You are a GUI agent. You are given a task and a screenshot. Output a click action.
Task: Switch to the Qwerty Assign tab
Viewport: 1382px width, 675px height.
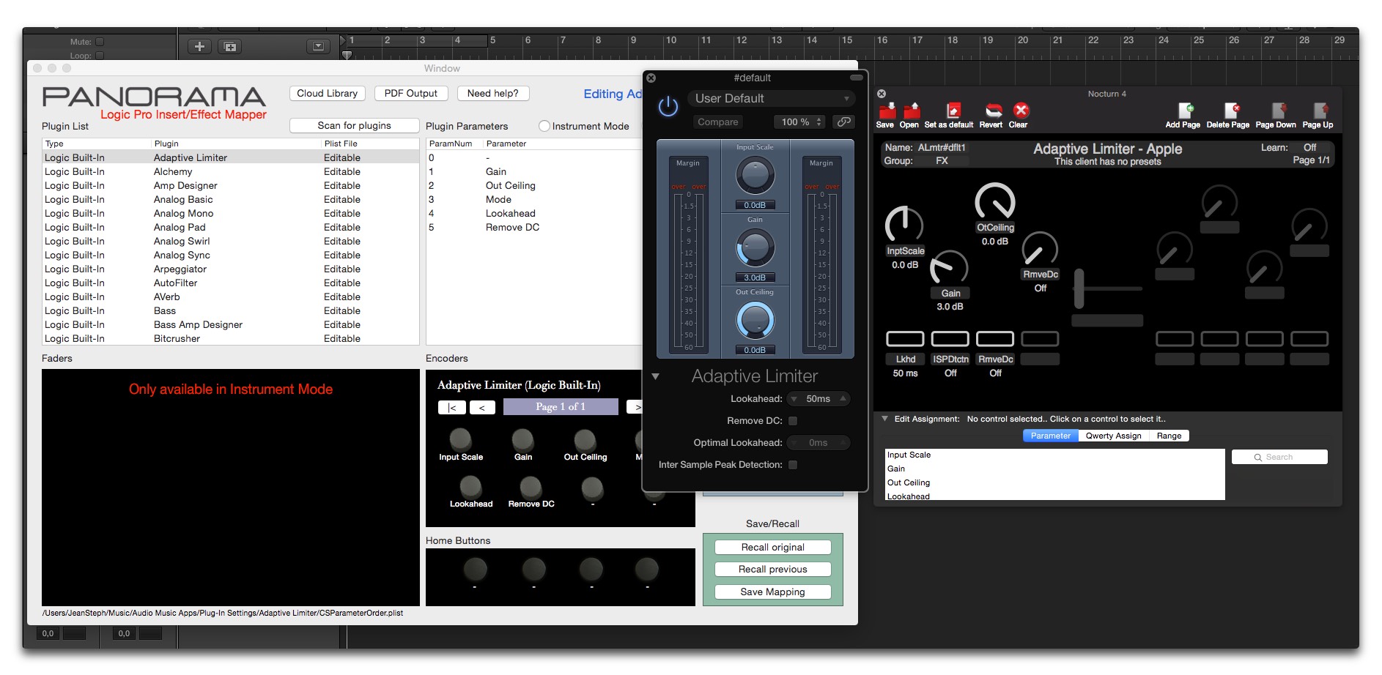(1113, 436)
